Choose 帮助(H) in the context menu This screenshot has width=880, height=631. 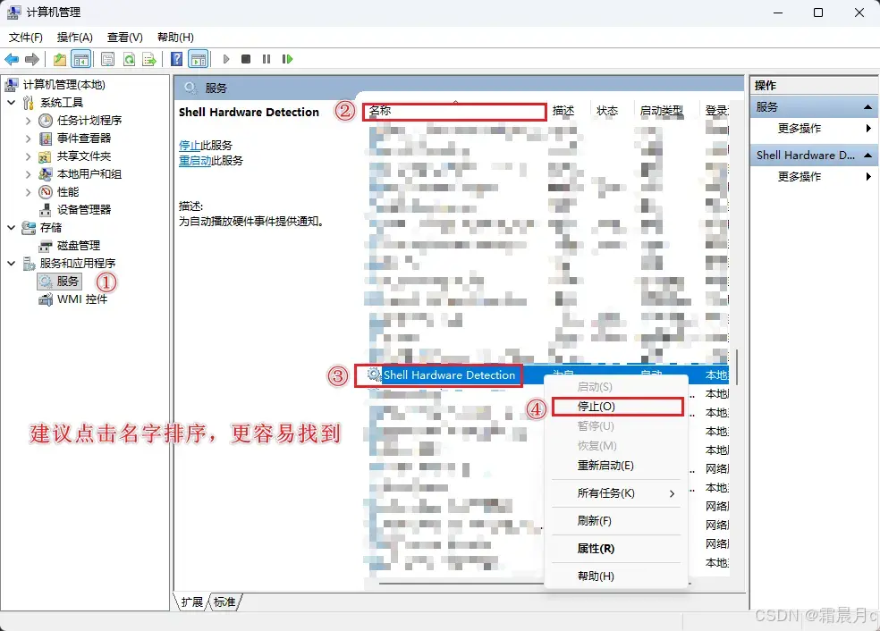(616, 576)
